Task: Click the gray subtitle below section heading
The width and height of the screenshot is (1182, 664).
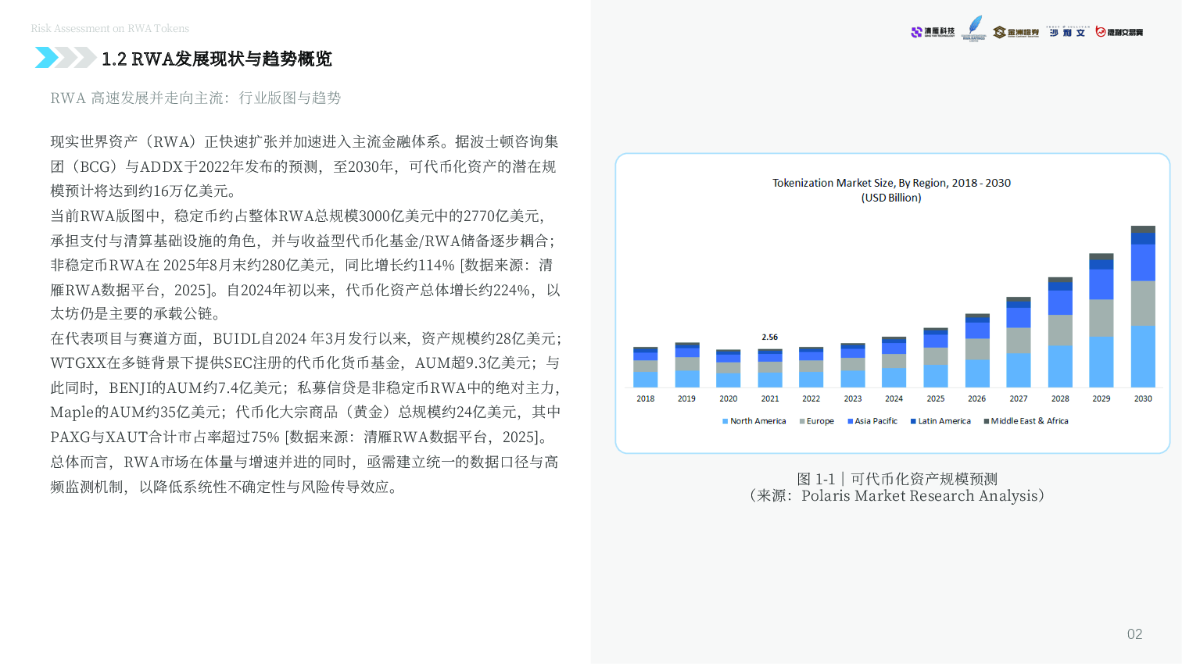Action: click(195, 98)
